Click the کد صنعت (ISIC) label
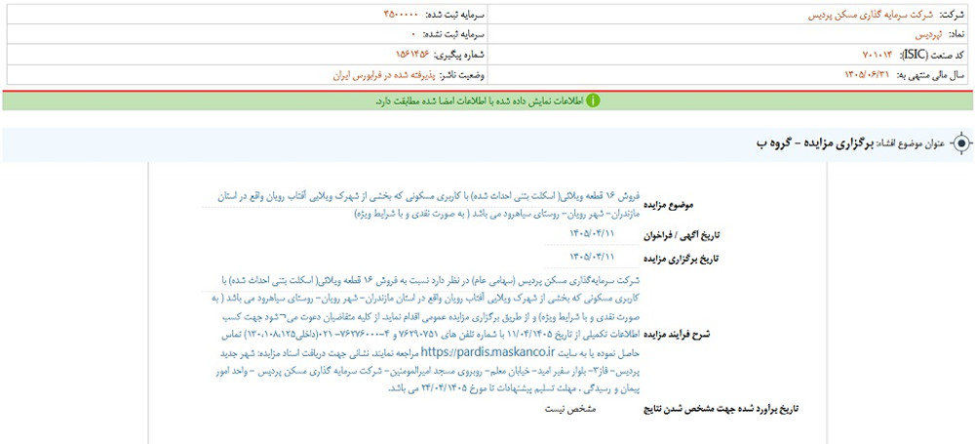The image size is (975, 444). 930,55
